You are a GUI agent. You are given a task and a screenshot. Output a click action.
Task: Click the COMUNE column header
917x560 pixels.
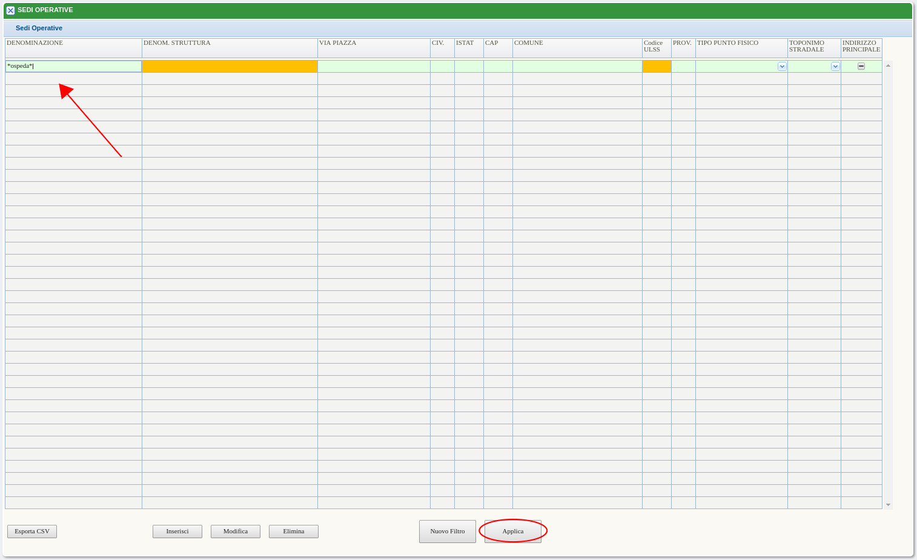pos(528,43)
